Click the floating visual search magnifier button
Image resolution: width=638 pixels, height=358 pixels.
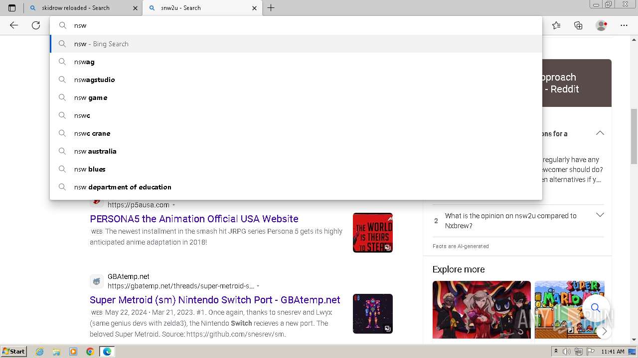596,308
